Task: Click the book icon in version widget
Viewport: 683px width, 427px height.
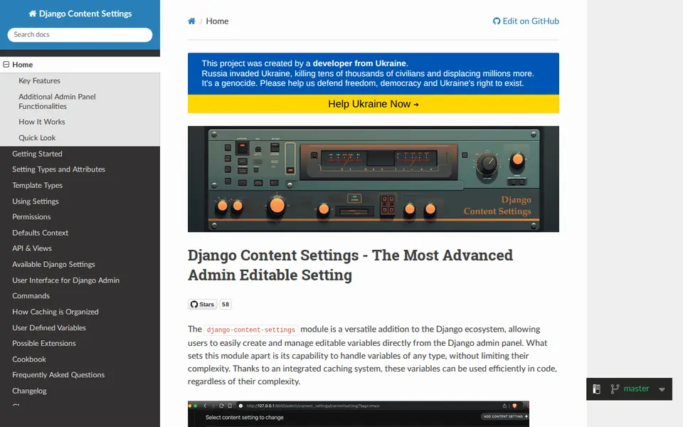Action: 597,389
